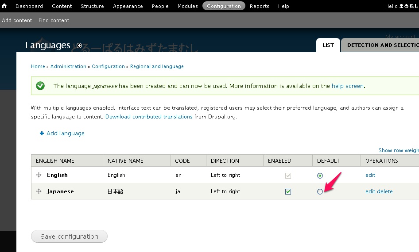Click the Home icon in admin toolbar
The width and height of the screenshot is (419, 252).
tap(4, 6)
